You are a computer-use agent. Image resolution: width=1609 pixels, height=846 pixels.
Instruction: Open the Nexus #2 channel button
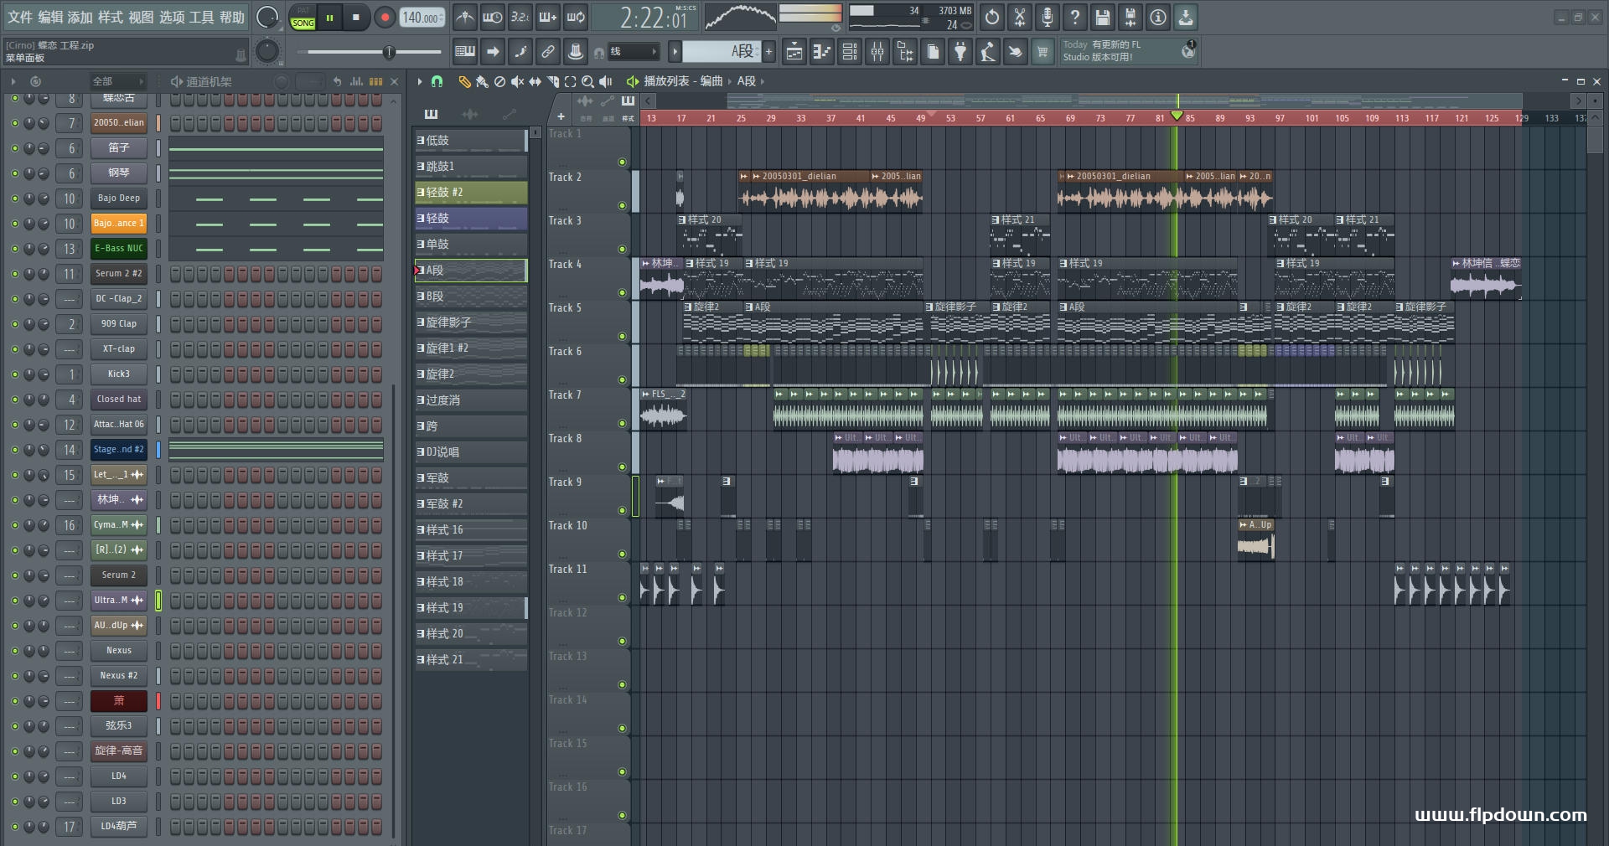tap(119, 676)
